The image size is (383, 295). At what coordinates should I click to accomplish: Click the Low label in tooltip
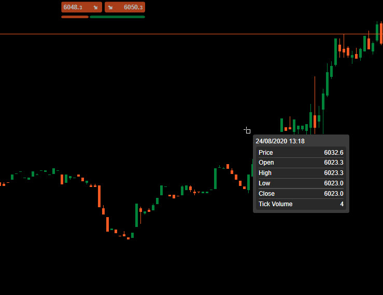pos(264,183)
